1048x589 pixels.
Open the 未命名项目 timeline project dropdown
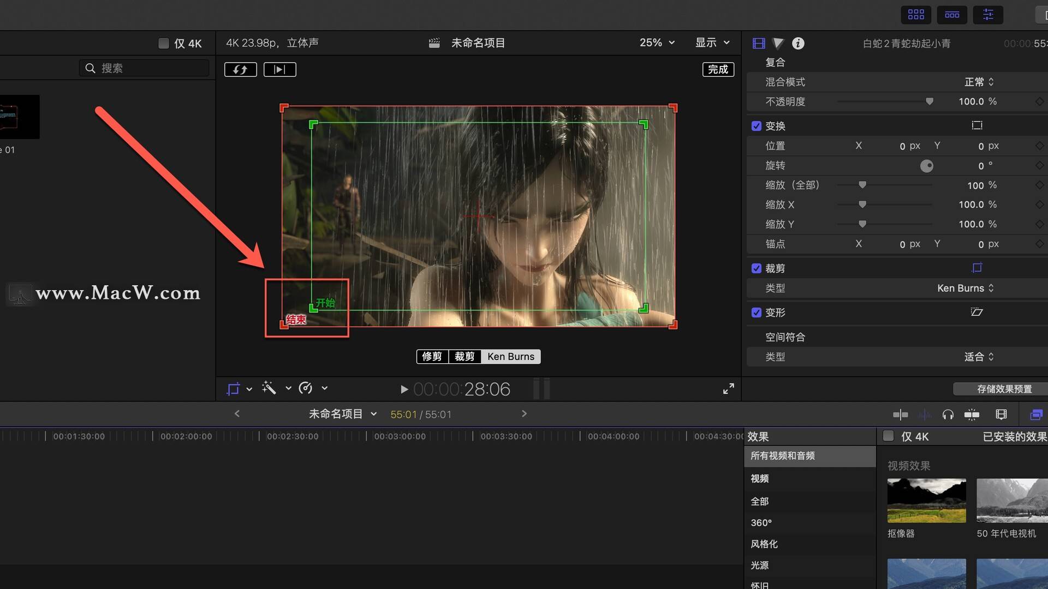[343, 414]
